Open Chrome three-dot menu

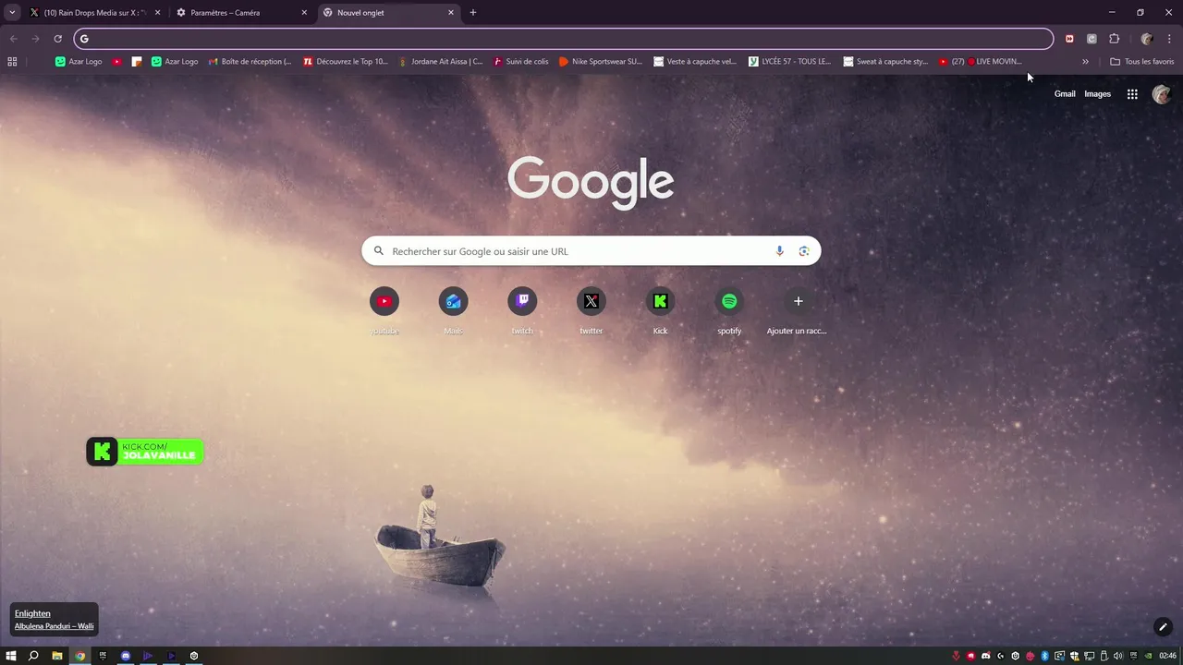tap(1169, 39)
